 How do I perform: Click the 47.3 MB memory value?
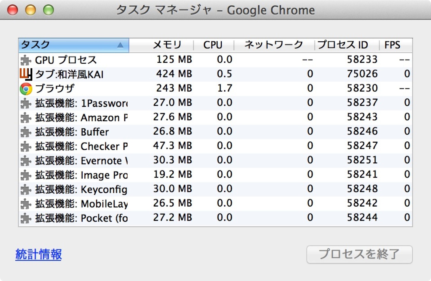[173, 146]
